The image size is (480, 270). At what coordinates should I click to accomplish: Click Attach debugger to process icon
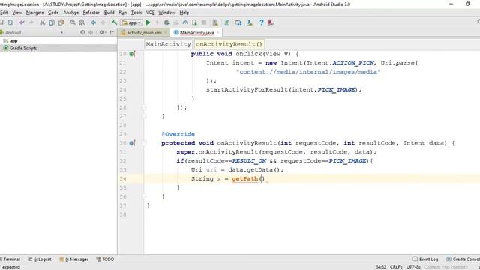(x=195, y=22)
